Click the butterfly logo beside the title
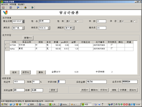The image size is (142, 107). (5, 12)
